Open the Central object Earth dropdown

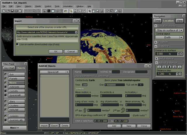(x=181, y=37)
